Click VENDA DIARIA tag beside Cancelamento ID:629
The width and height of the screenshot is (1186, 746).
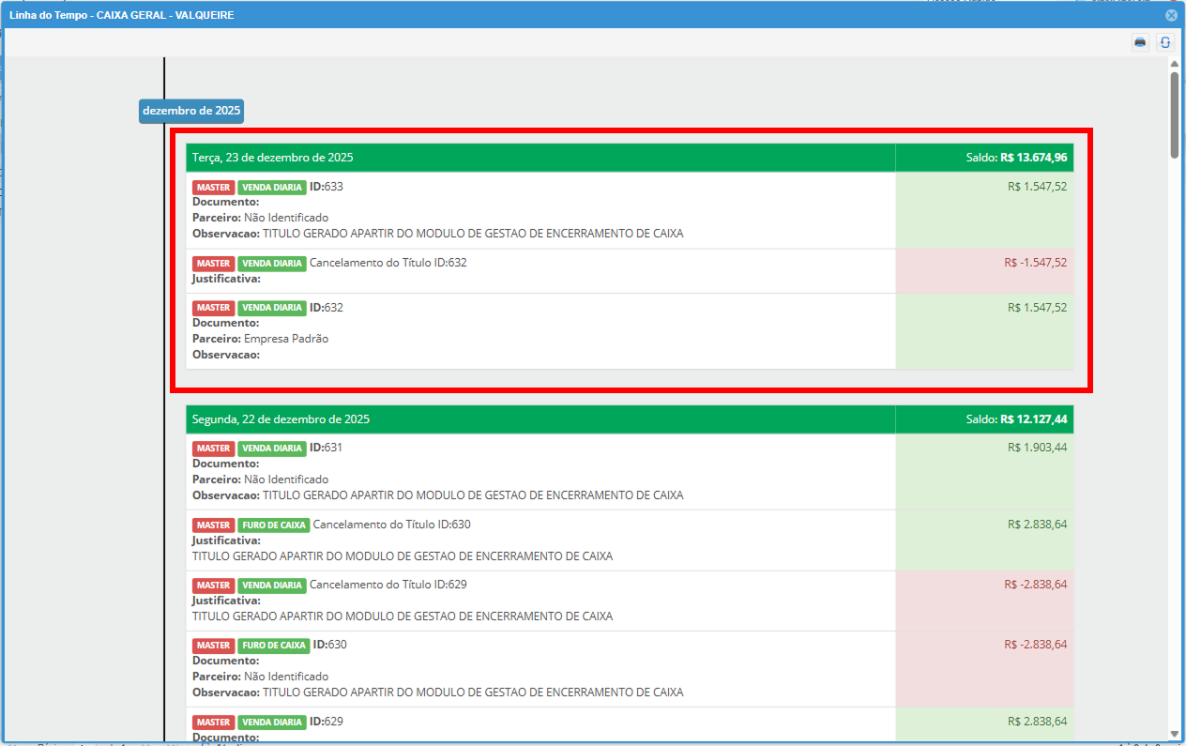click(272, 586)
